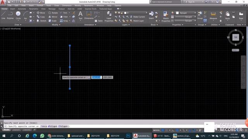Activate the Stretch command

(x=41, y=21)
